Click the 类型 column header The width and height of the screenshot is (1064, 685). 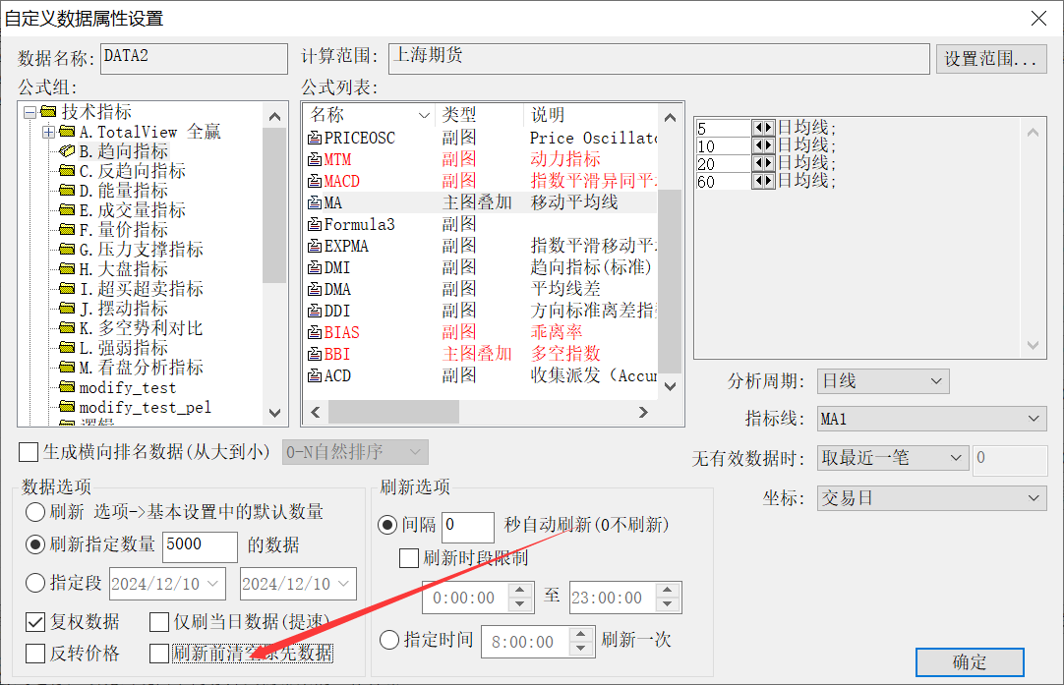pos(479,115)
